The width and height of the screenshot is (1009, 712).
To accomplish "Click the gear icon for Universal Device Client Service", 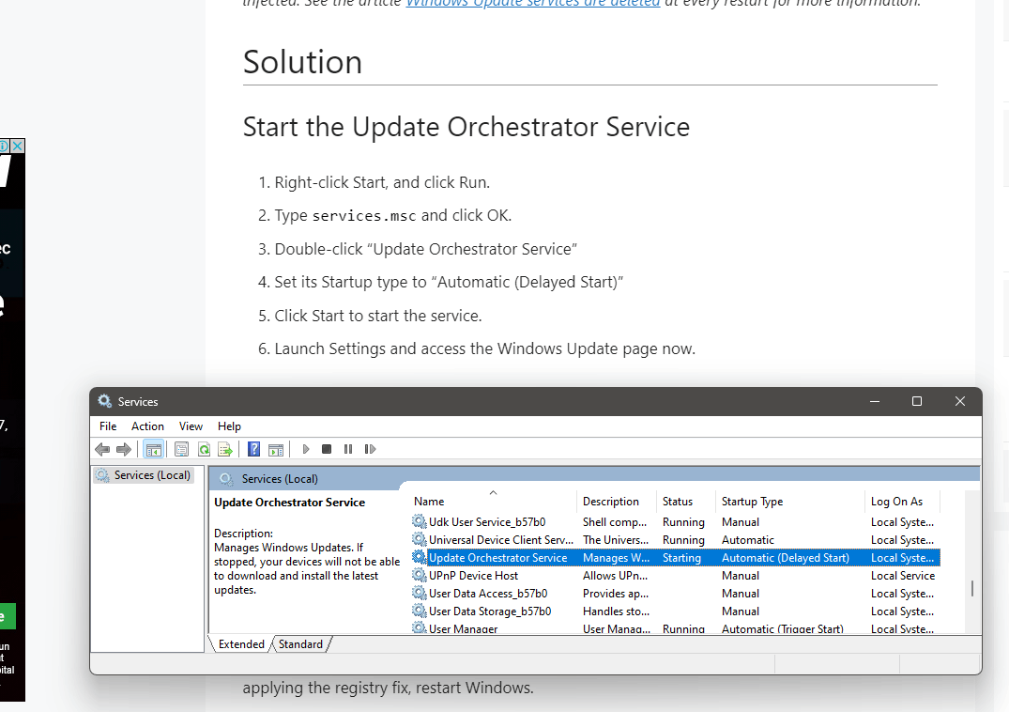I will pos(420,539).
